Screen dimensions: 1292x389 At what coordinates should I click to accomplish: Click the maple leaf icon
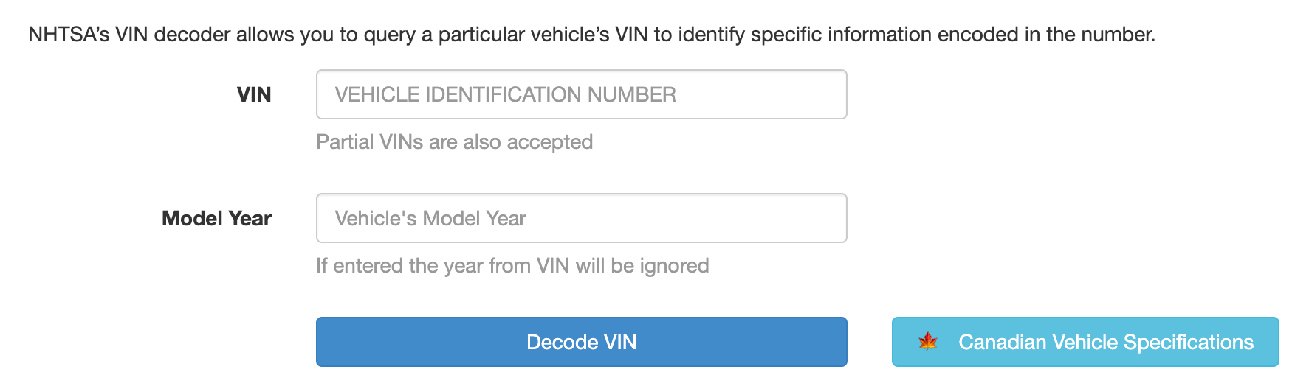click(x=927, y=342)
